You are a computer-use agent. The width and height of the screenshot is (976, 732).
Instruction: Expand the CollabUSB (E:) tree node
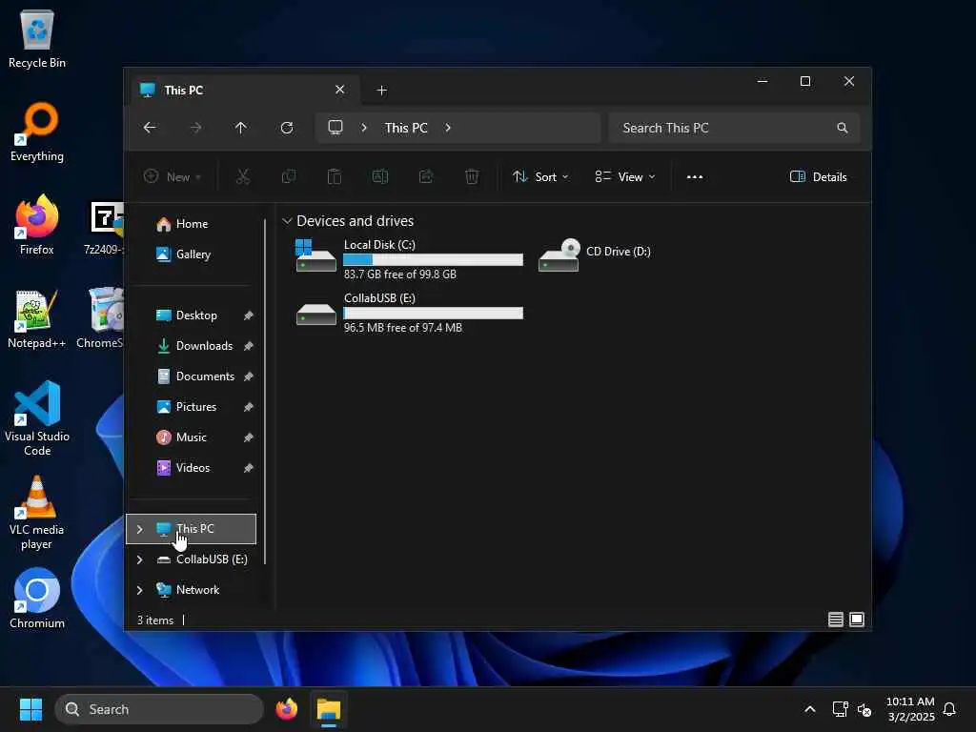[x=139, y=559]
